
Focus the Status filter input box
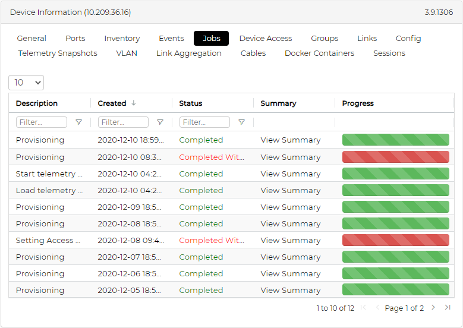tap(204, 122)
